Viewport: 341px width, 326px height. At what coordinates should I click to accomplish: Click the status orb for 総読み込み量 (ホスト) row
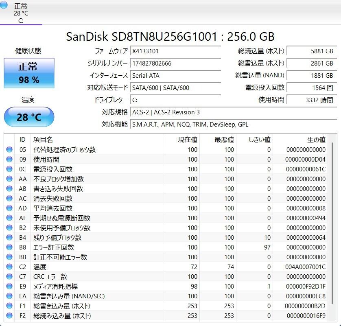[9, 316]
